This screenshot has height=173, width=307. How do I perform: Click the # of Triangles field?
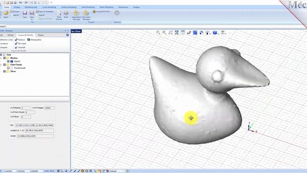49,108
